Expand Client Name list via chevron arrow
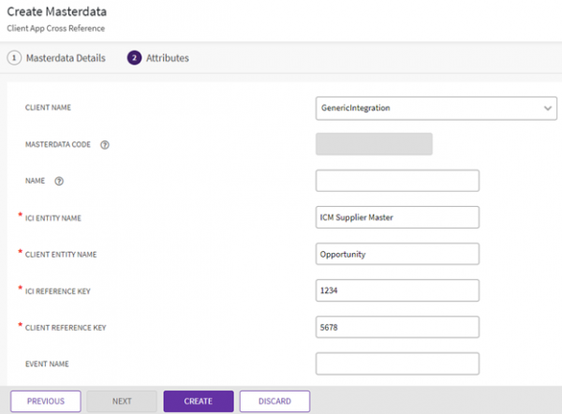 pos(547,108)
